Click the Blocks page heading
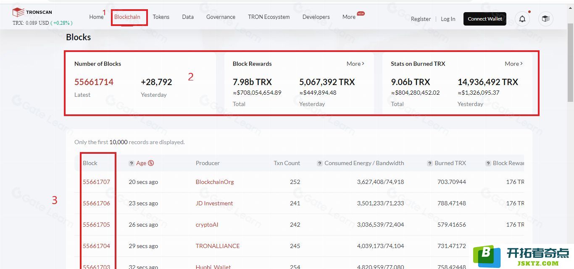Image resolution: width=574 pixels, height=269 pixels. click(79, 37)
